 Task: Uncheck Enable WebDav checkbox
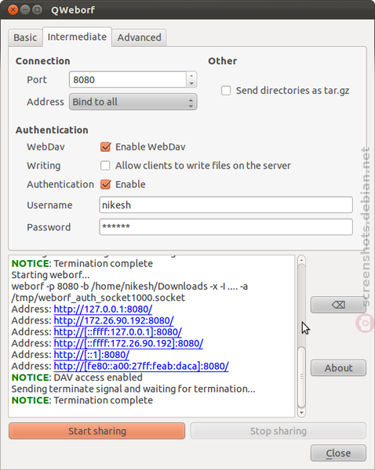pos(105,147)
